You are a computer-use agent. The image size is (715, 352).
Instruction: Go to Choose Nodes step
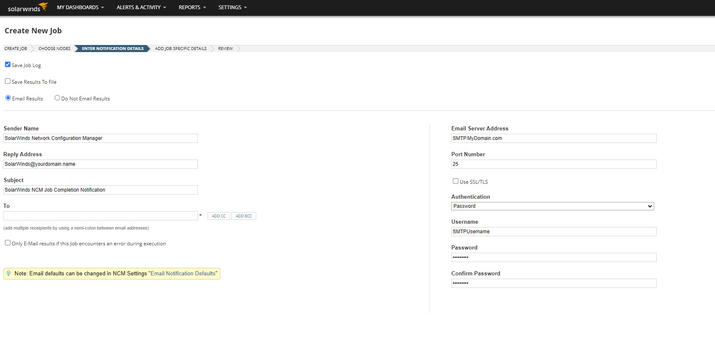point(55,49)
